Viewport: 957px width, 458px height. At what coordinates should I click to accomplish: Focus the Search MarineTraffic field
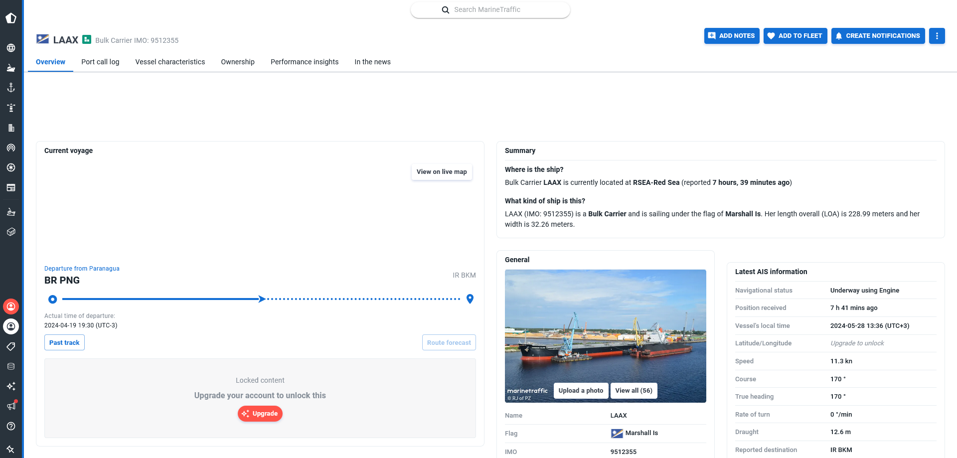click(490, 10)
